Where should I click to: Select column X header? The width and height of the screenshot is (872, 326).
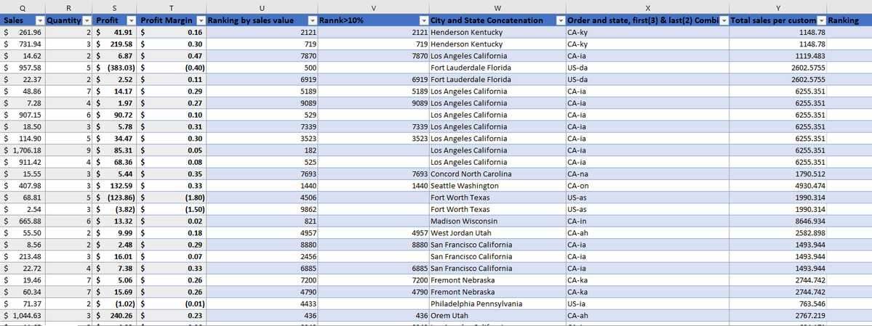pos(648,8)
